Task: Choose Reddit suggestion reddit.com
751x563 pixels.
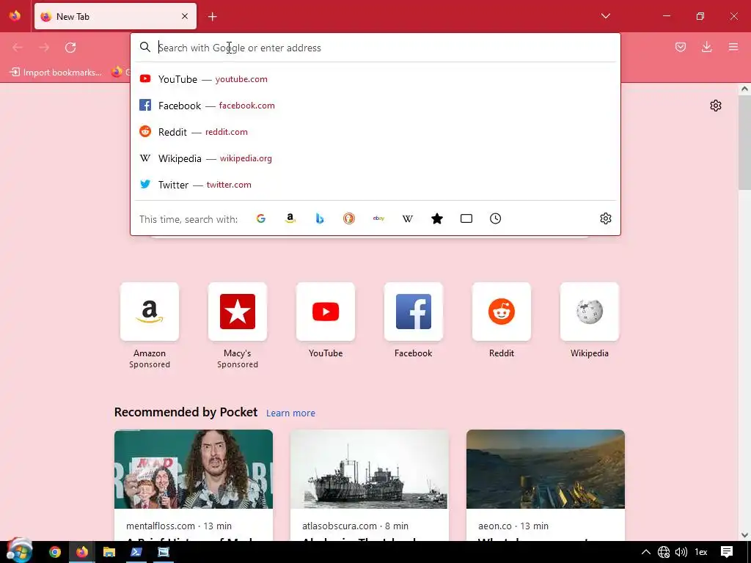Action: coord(375,132)
